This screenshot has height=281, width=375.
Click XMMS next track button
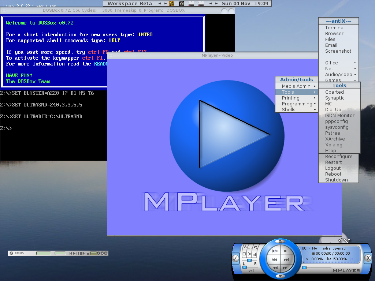pos(84,253)
